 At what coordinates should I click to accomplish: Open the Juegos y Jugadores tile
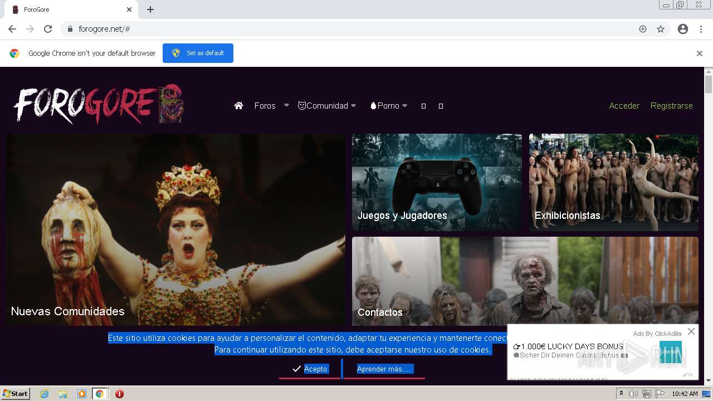click(437, 182)
